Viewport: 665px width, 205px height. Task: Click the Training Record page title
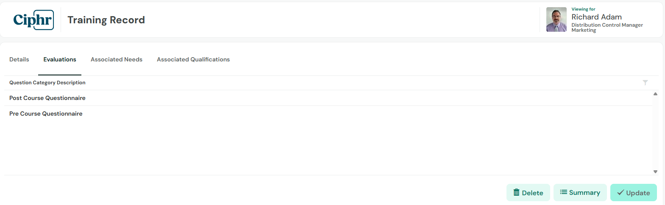106,20
